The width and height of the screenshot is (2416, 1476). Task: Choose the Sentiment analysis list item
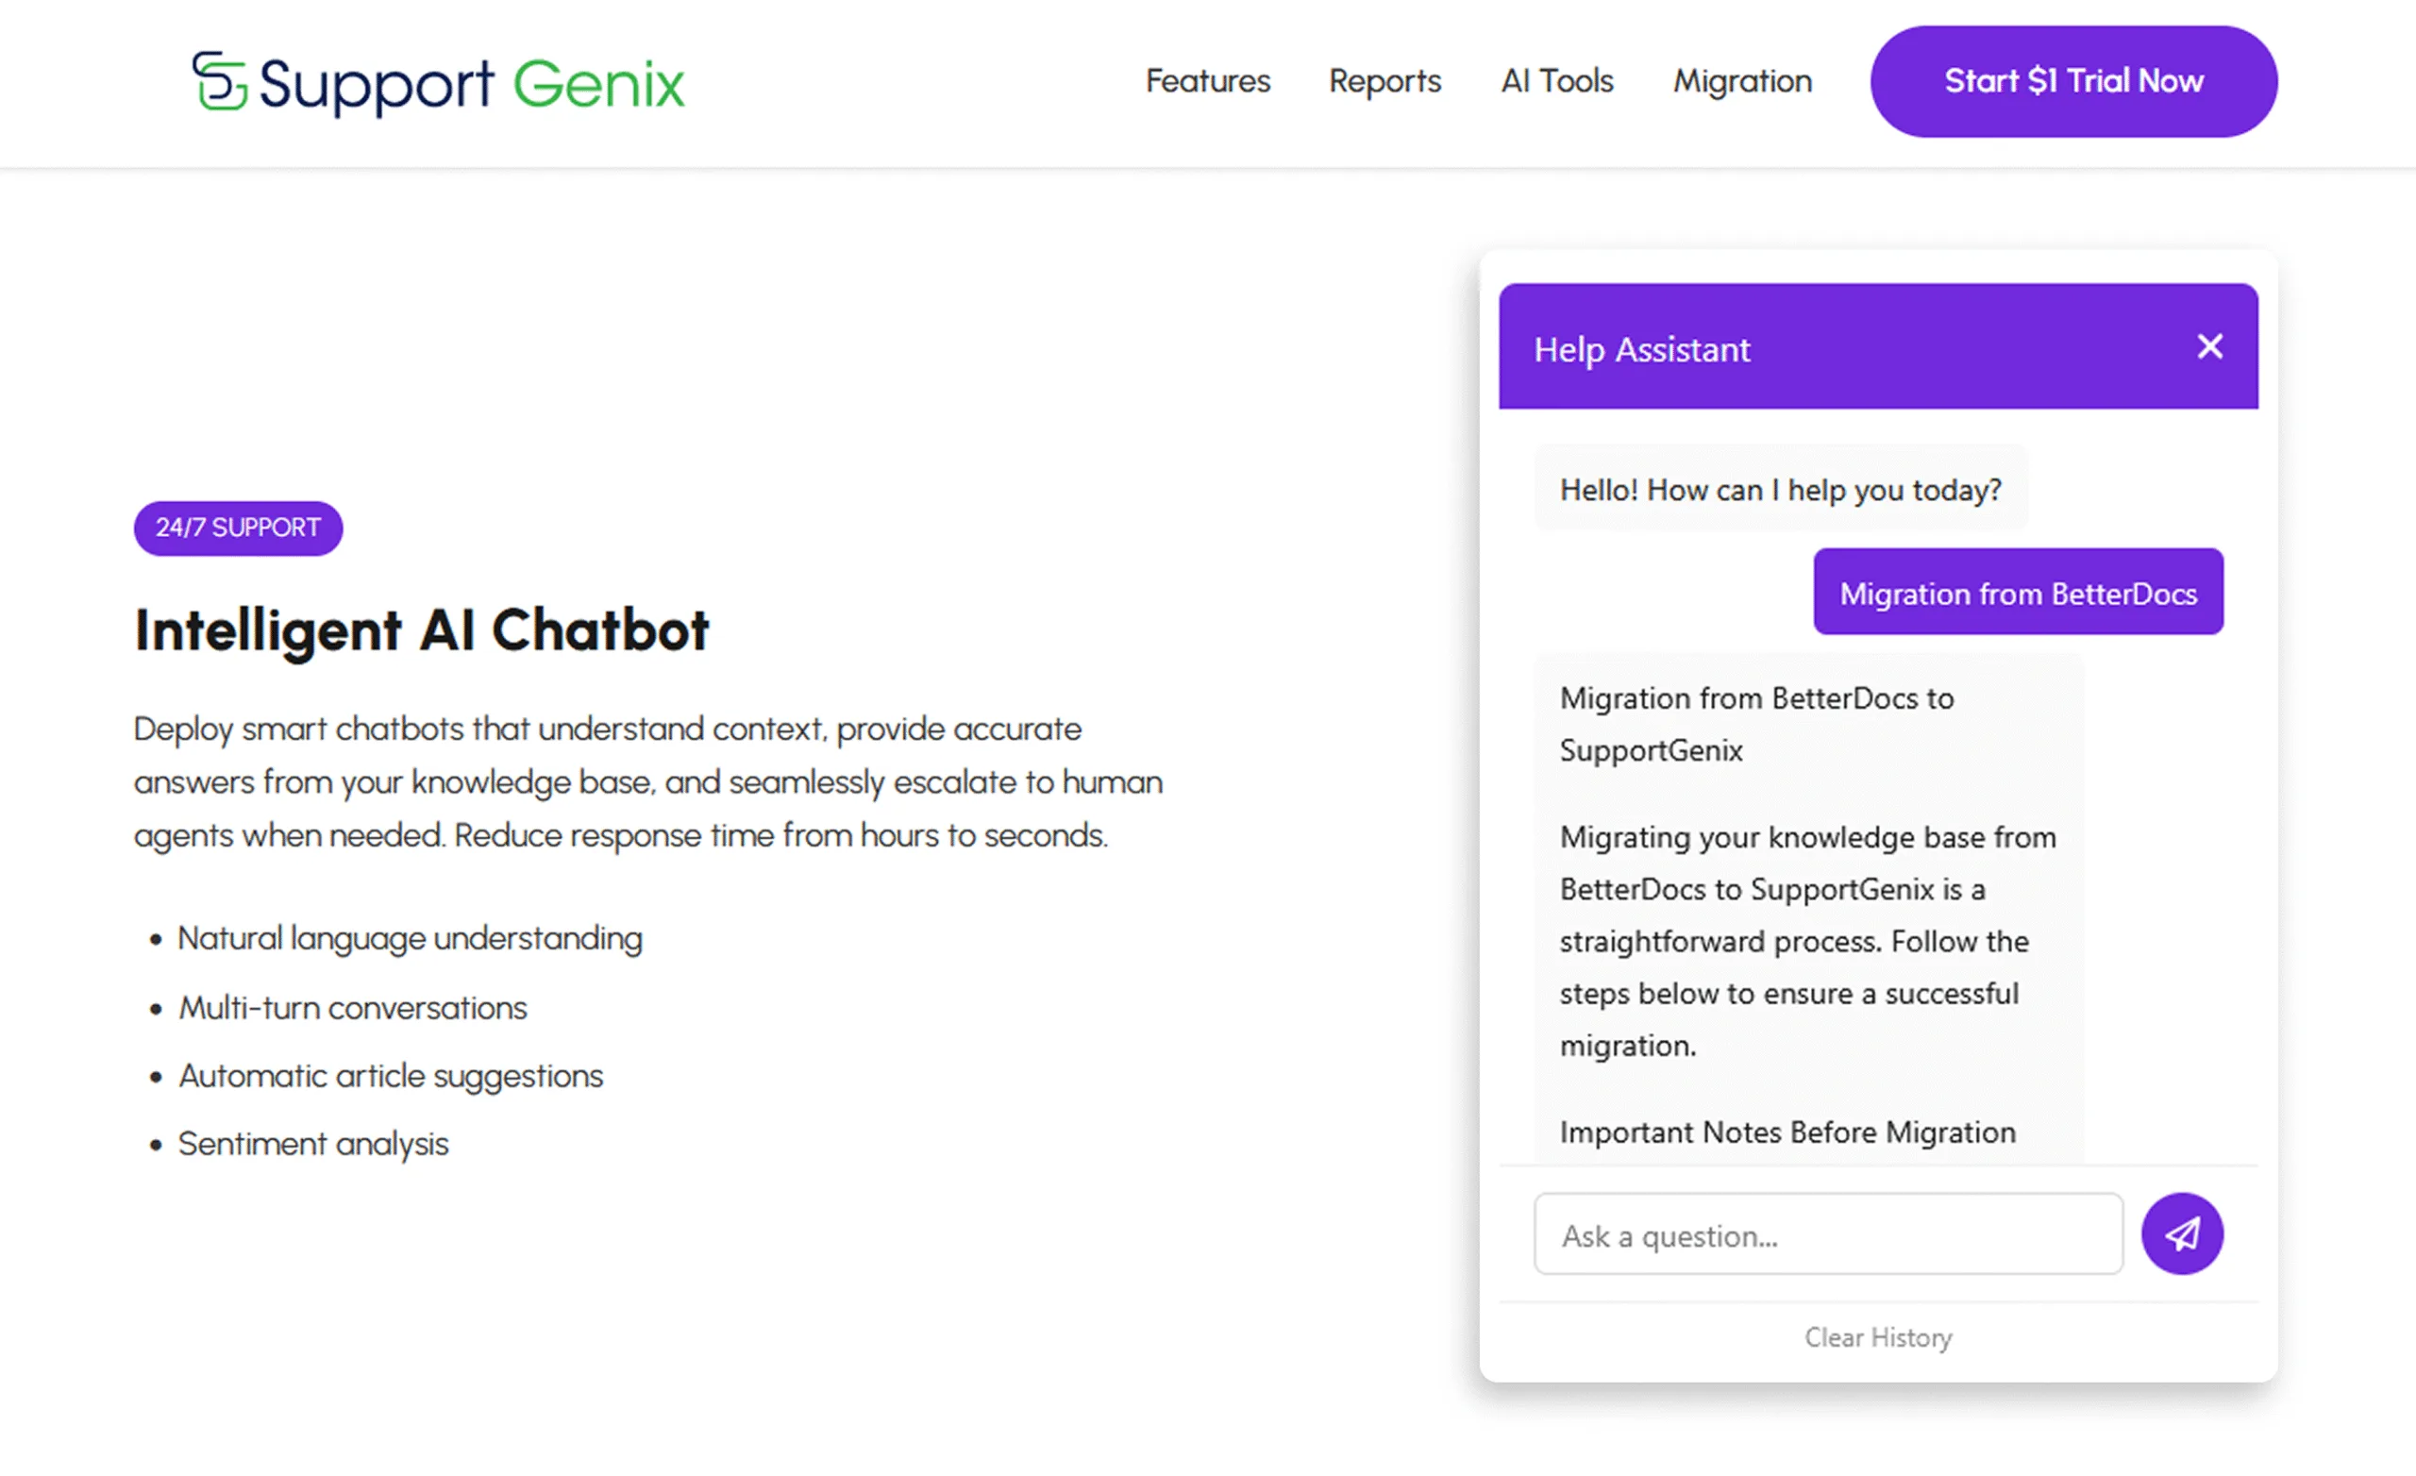313,1144
